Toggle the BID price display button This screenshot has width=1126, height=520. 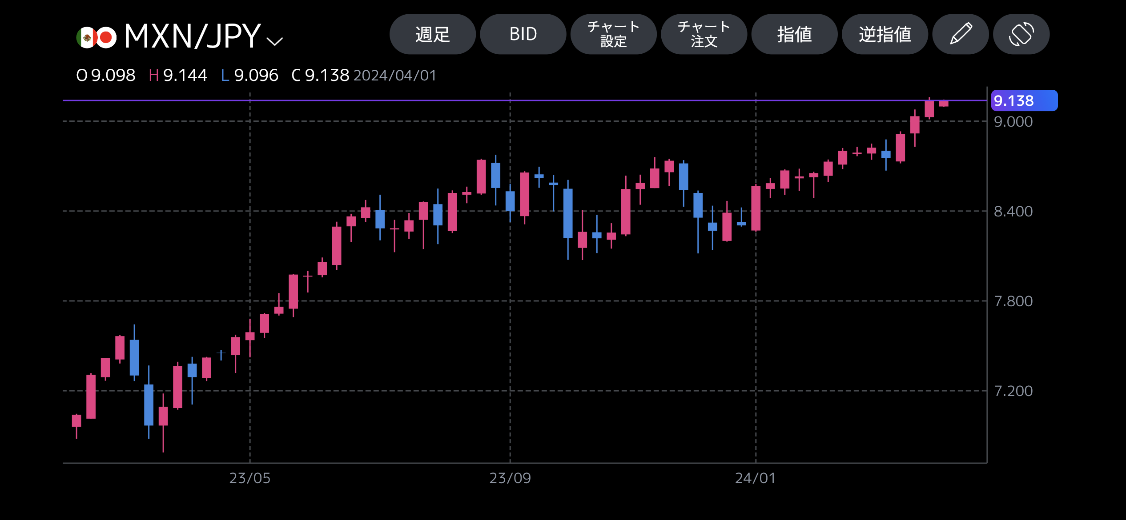523,34
